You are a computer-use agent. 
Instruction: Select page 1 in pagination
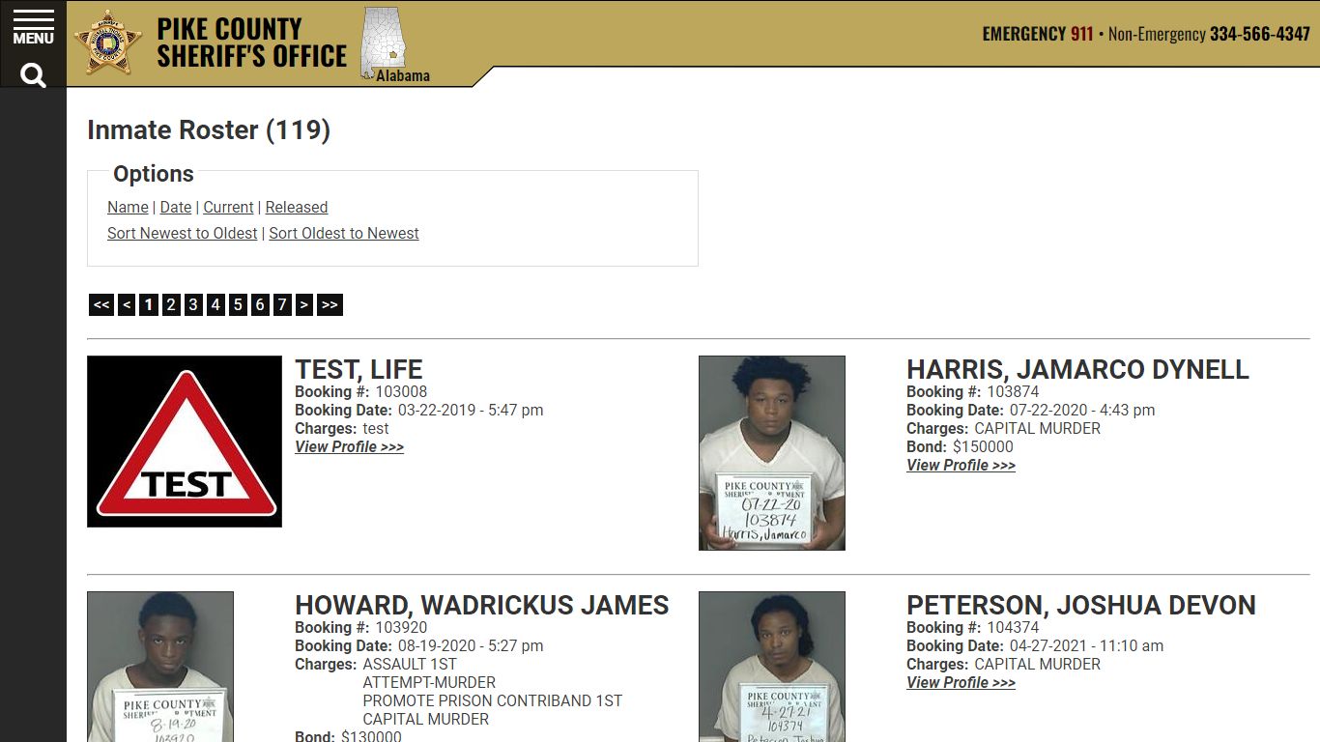coord(148,305)
